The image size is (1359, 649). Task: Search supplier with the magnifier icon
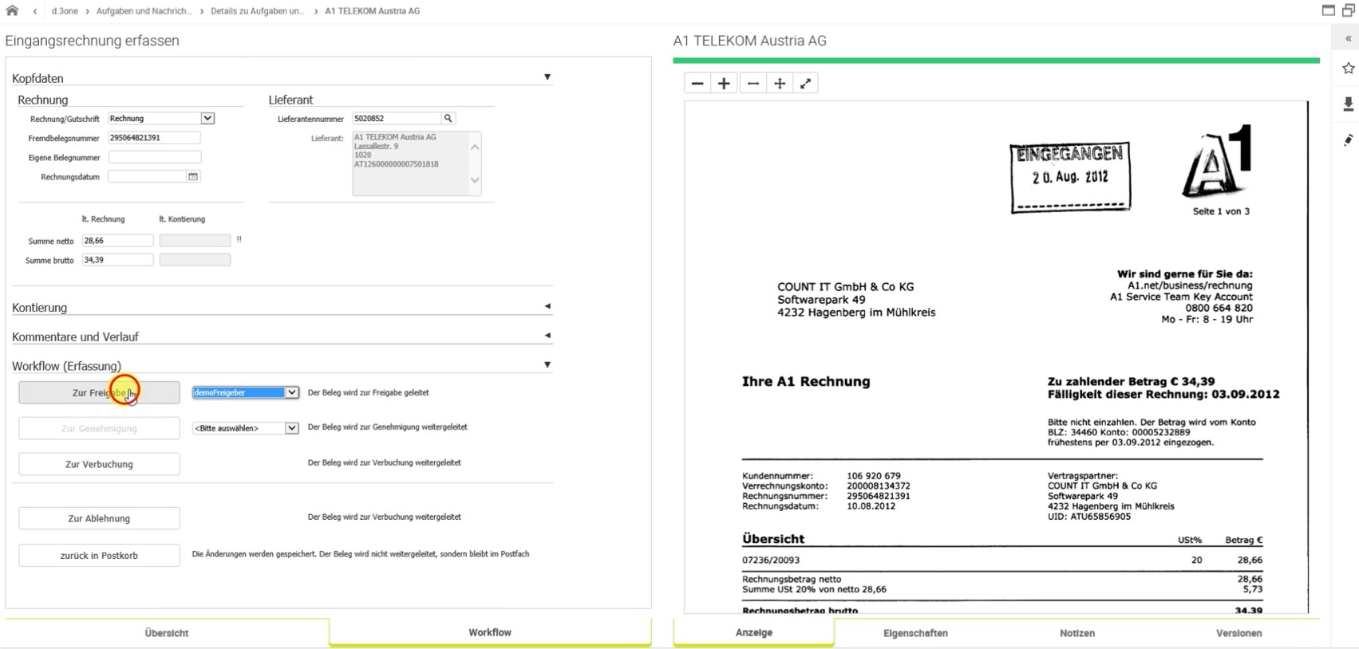point(448,119)
